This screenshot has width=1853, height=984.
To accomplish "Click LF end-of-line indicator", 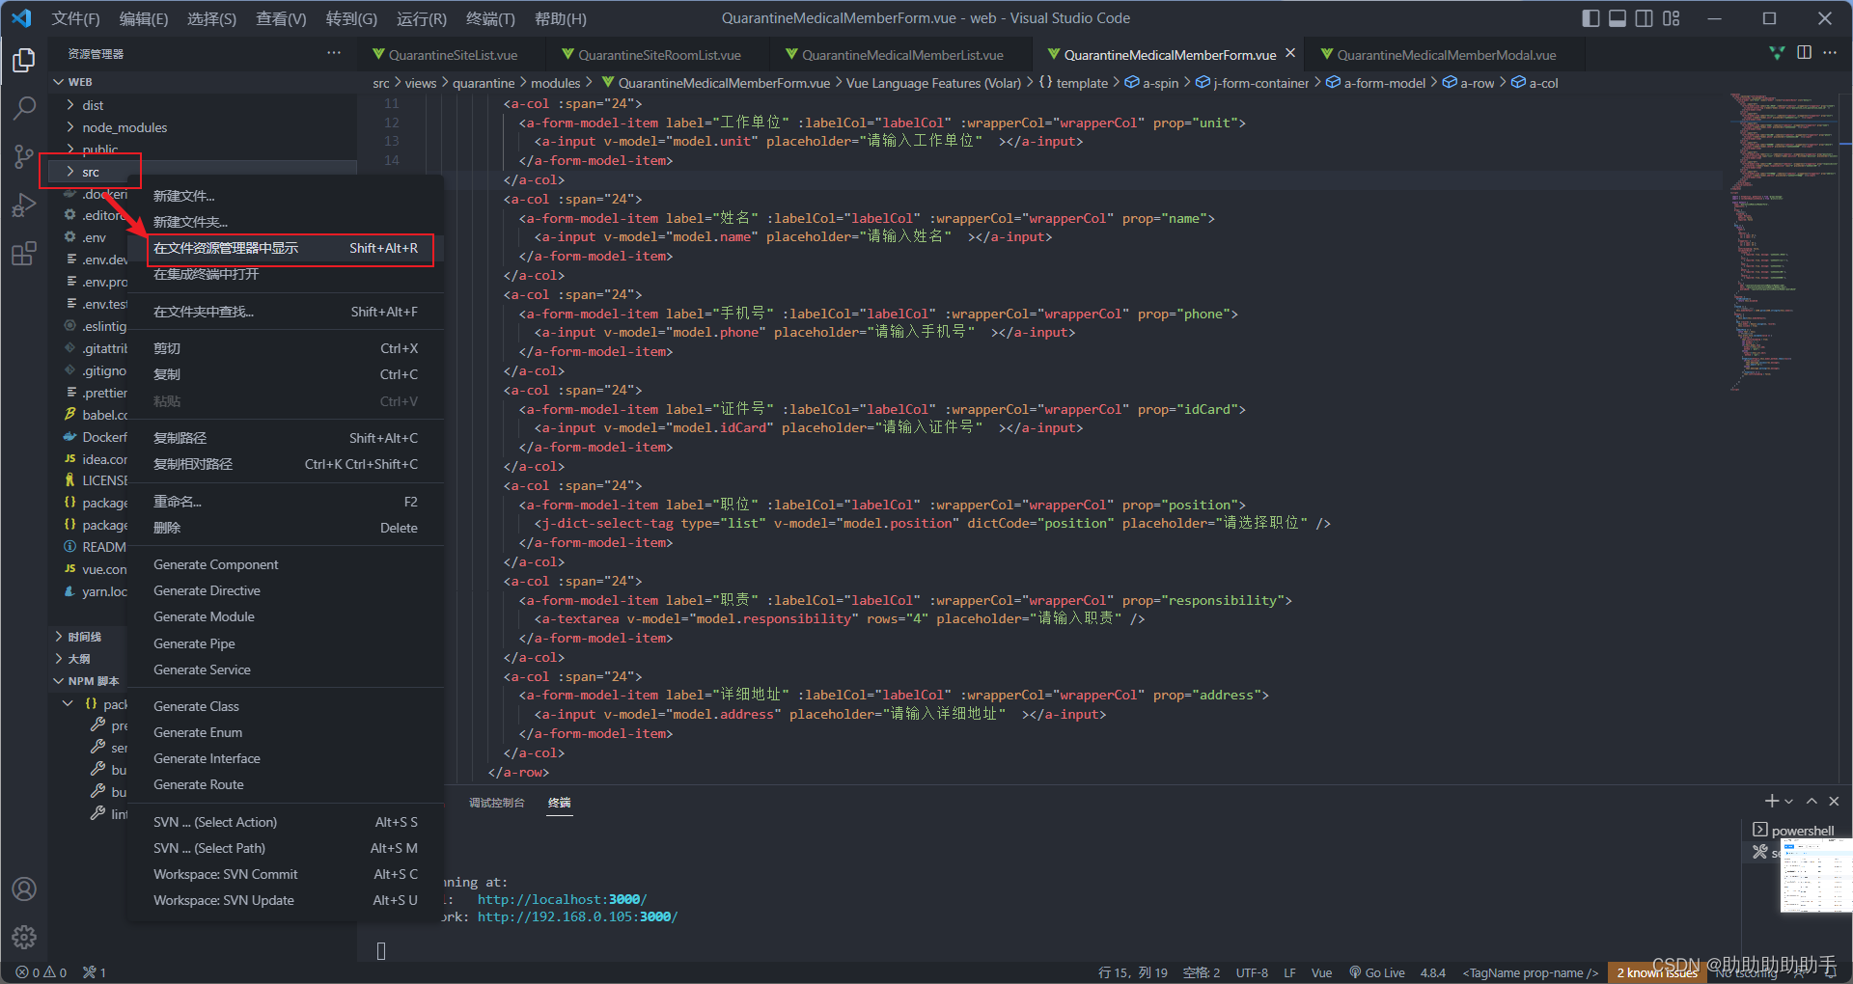I will point(1289,972).
